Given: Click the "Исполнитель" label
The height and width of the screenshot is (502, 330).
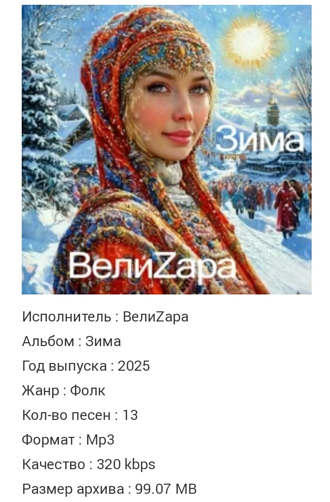Looking at the screenshot, I should pos(66,317).
